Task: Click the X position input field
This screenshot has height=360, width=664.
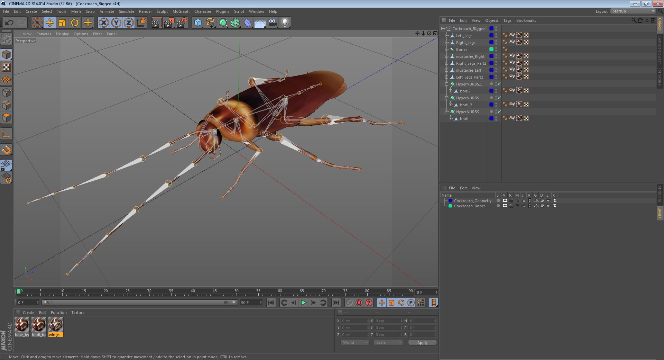Action: 355,321
